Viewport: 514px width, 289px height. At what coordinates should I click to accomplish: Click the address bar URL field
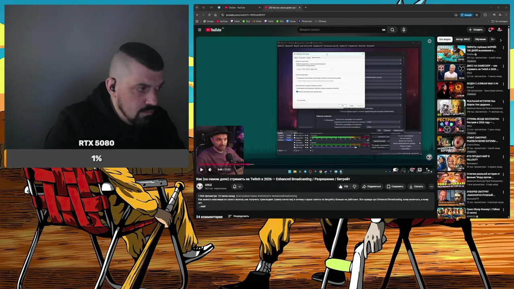[337, 15]
